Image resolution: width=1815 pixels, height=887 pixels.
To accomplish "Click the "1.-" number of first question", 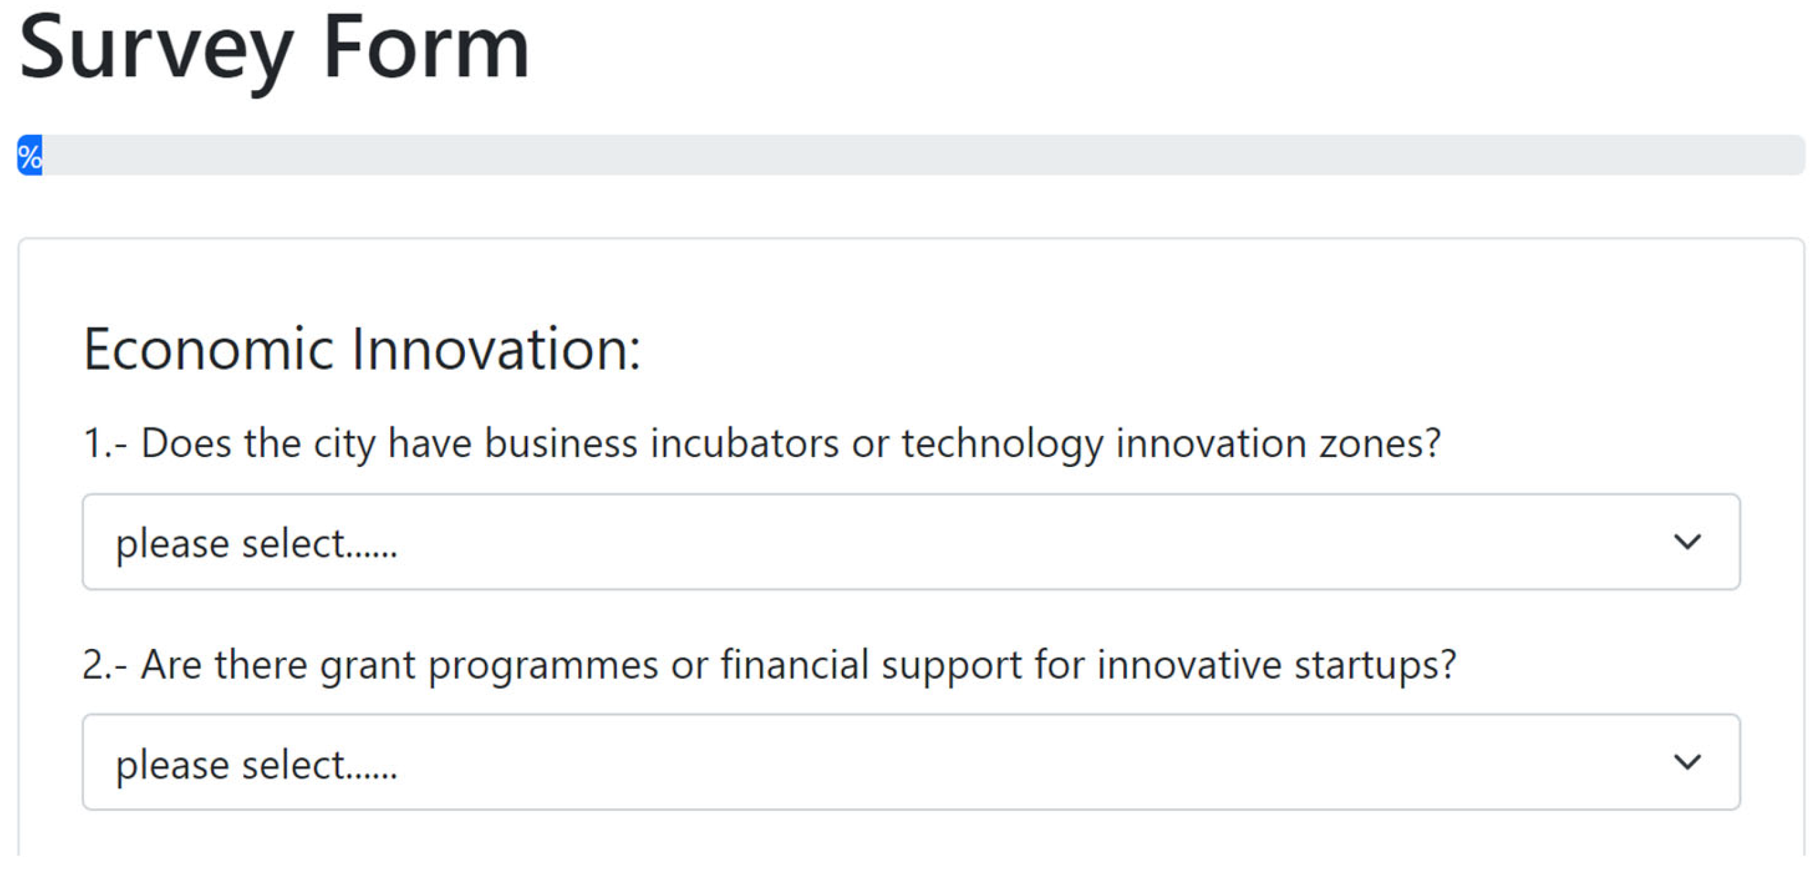I will point(105,444).
